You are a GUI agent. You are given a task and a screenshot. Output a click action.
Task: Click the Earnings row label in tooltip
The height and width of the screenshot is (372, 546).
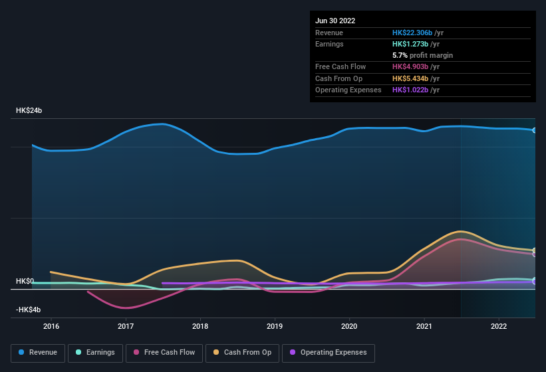(329, 44)
